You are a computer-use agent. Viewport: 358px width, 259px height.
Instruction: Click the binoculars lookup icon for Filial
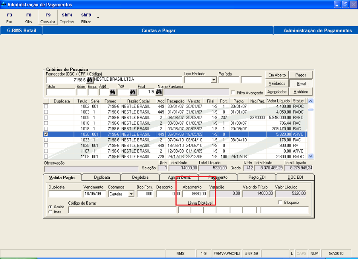point(159,92)
